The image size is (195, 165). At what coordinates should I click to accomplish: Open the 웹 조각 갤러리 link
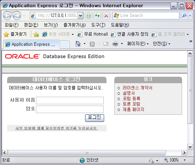click(168, 34)
